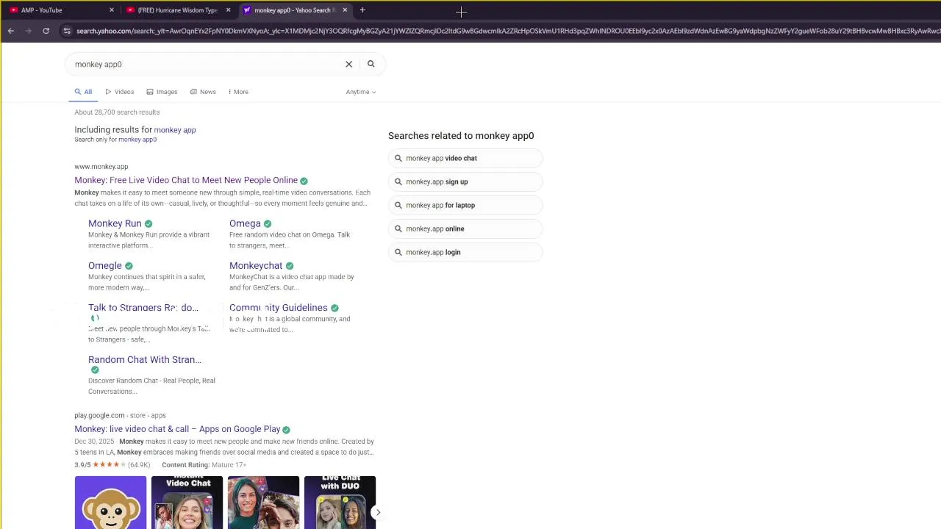Open the Anytime time filter dropdown
The width and height of the screenshot is (941, 529).
pos(361,92)
